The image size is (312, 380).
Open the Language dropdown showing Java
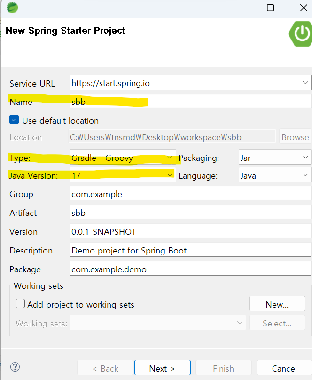click(275, 175)
